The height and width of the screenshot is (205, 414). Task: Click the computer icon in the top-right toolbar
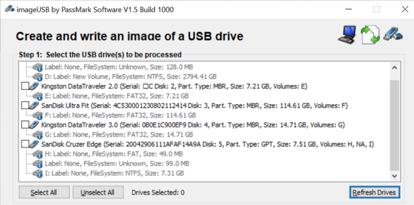click(x=347, y=34)
